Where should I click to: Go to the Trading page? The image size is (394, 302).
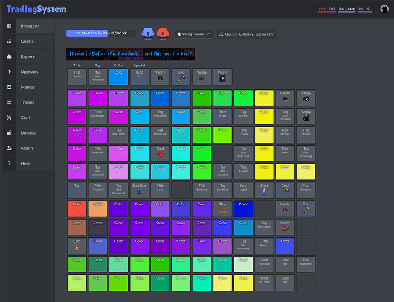(x=28, y=102)
